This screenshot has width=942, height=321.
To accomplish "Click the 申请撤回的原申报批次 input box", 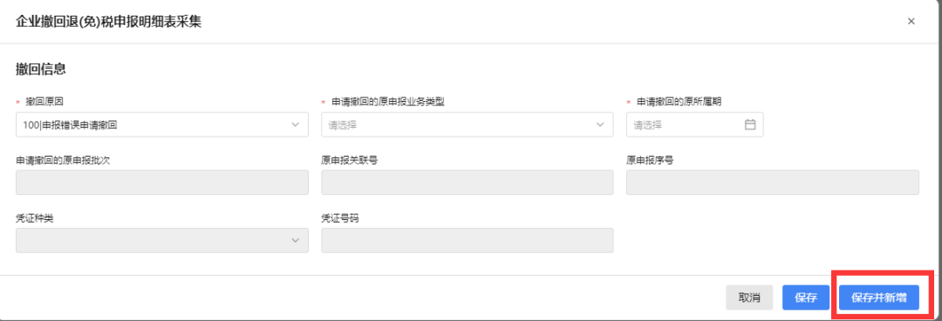I will [x=162, y=182].
